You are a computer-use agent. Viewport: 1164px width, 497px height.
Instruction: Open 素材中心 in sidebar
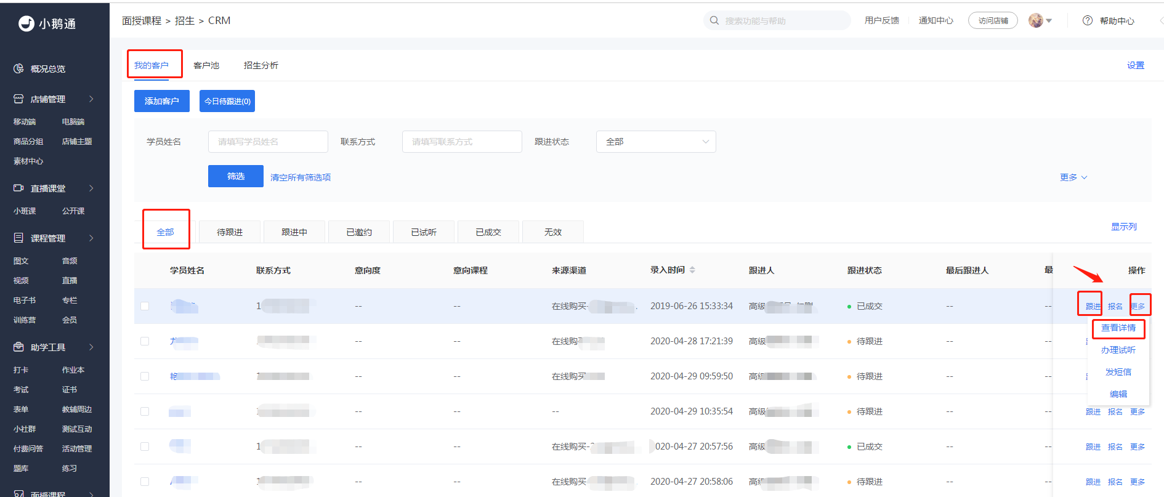coord(28,161)
